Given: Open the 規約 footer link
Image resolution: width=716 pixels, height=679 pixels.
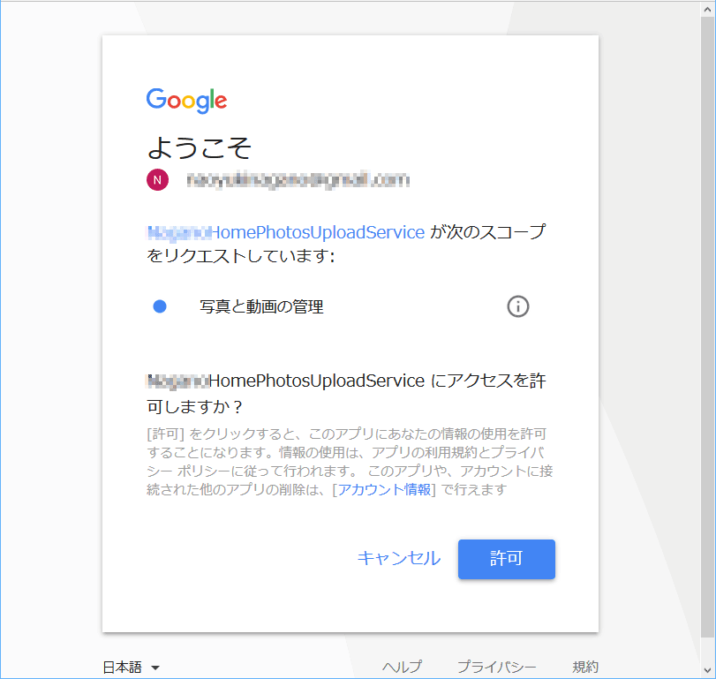Looking at the screenshot, I should coord(585,667).
